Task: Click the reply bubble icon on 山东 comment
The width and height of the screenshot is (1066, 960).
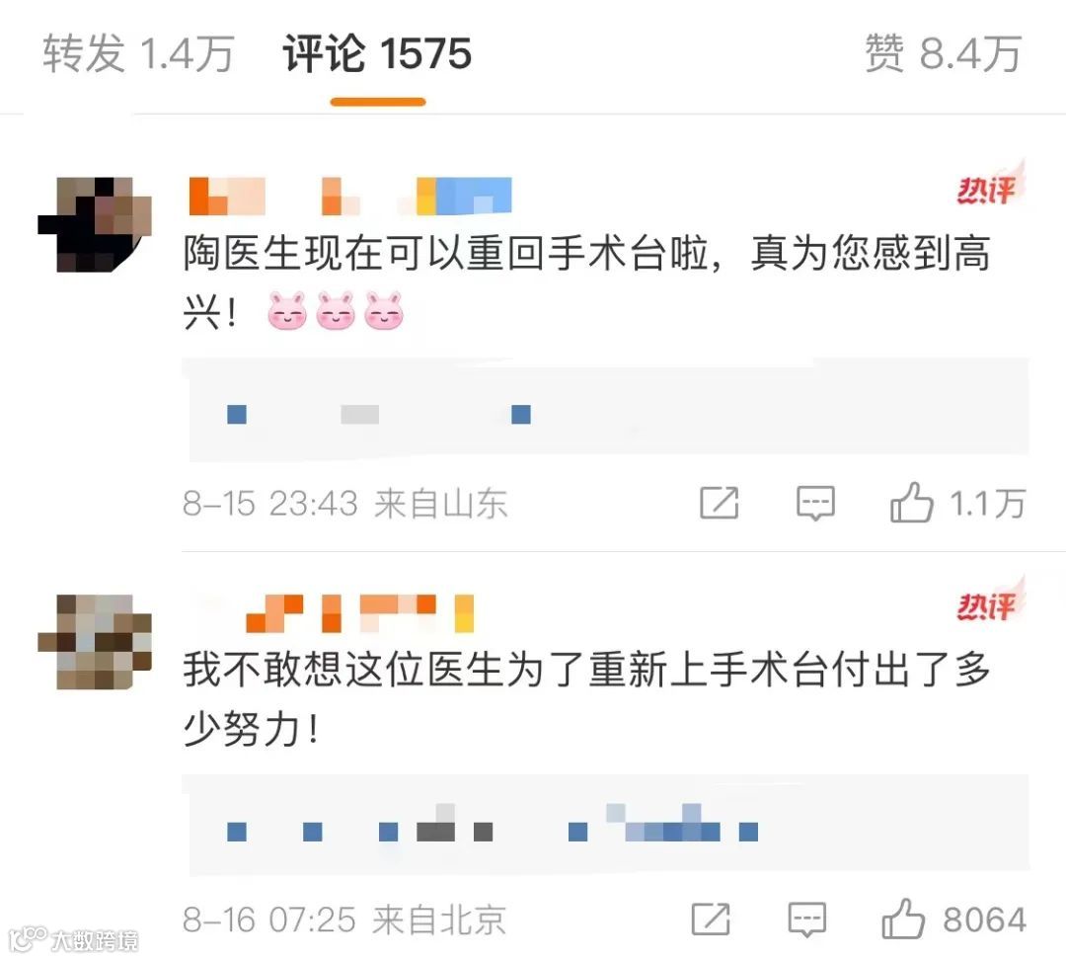Action: [x=815, y=504]
